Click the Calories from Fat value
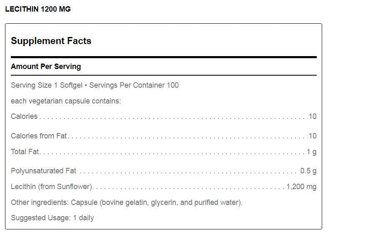This screenshot has width=373, height=239. [313, 136]
